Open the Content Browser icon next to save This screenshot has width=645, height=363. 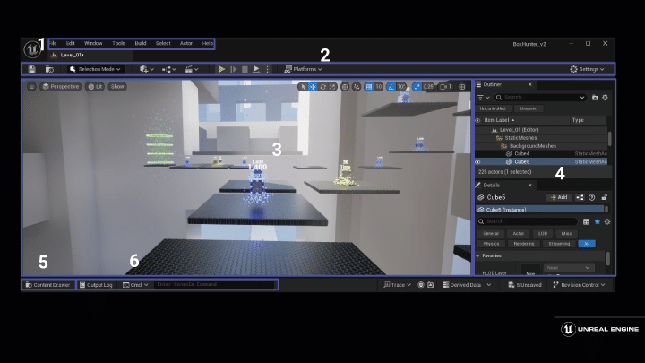(x=50, y=69)
